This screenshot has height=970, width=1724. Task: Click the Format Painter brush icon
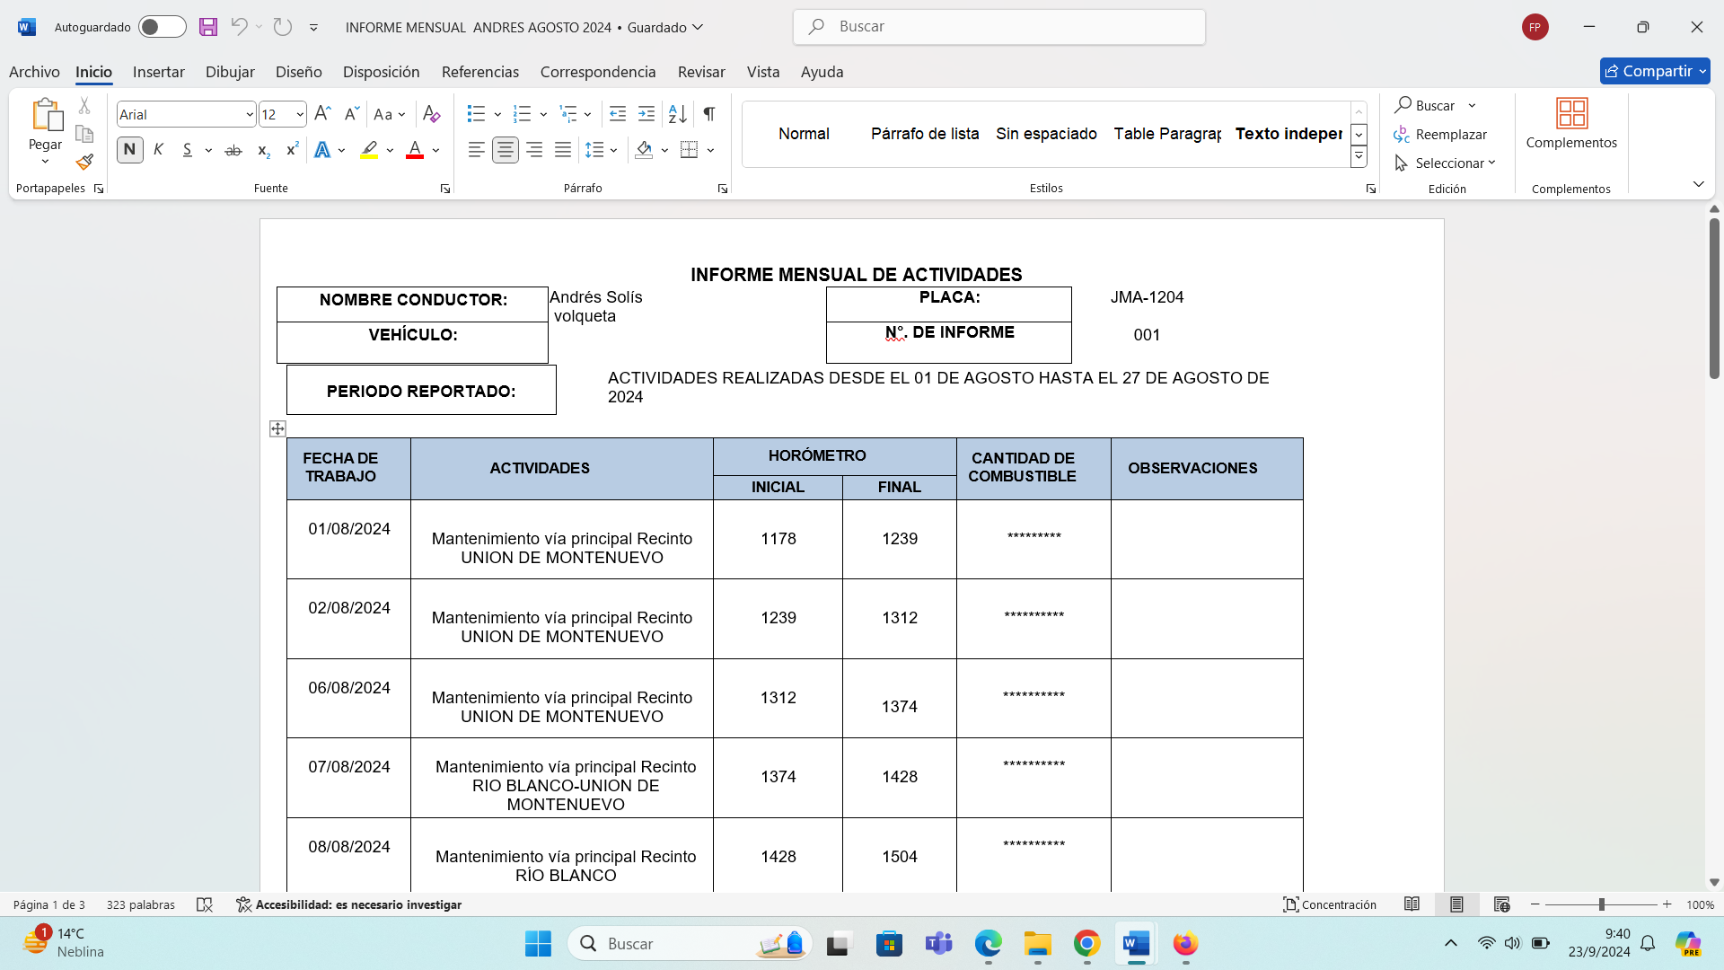click(x=84, y=163)
